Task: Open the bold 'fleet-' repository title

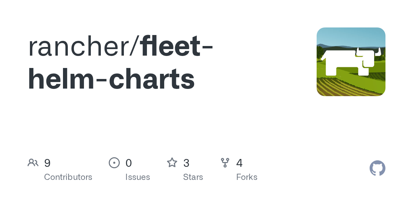Action: (177, 46)
